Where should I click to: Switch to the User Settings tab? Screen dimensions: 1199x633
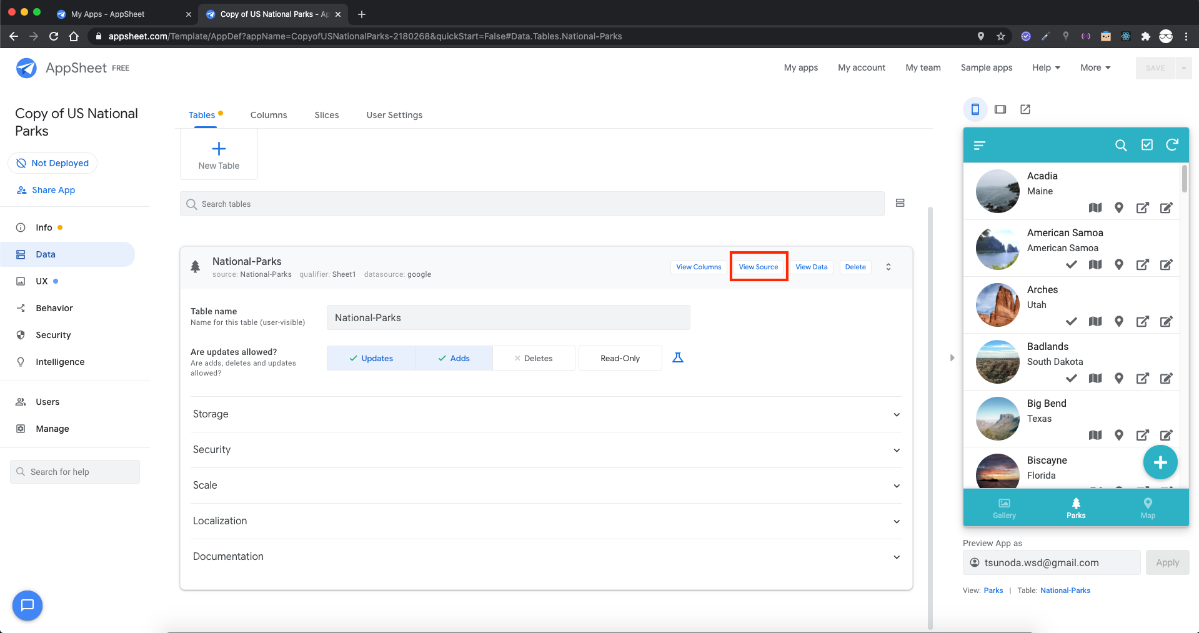[x=394, y=115]
